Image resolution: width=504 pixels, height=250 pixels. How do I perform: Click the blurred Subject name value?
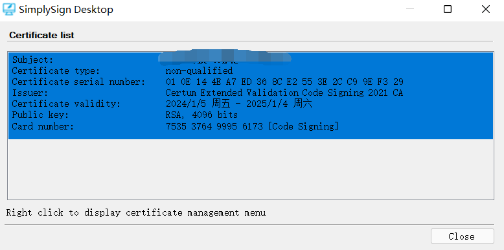(225, 56)
